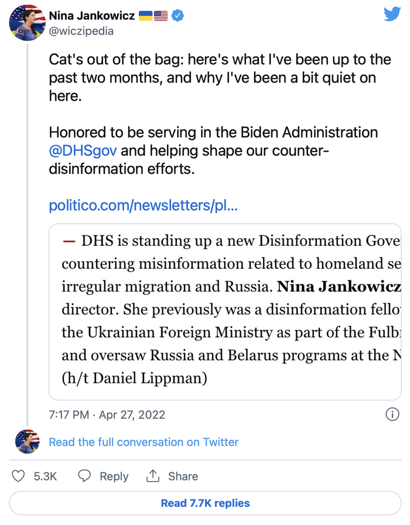Open the @DHSgov mention link
Viewport: 410px width, 525px height.
[83, 151]
